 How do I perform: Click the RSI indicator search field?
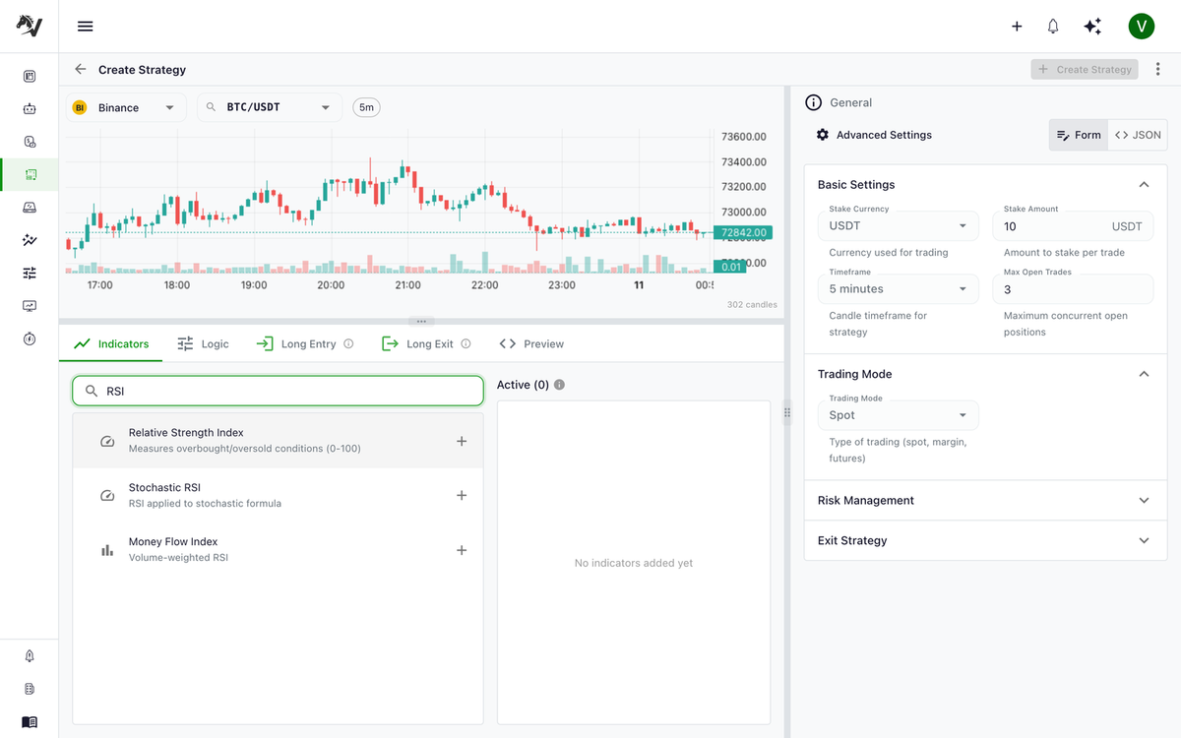click(279, 391)
